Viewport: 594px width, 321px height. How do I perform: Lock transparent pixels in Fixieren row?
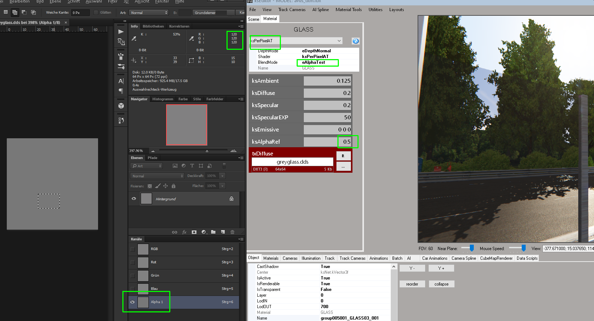(150, 186)
